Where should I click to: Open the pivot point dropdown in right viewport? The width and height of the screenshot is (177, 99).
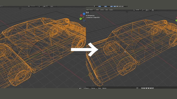(x=143, y=10)
